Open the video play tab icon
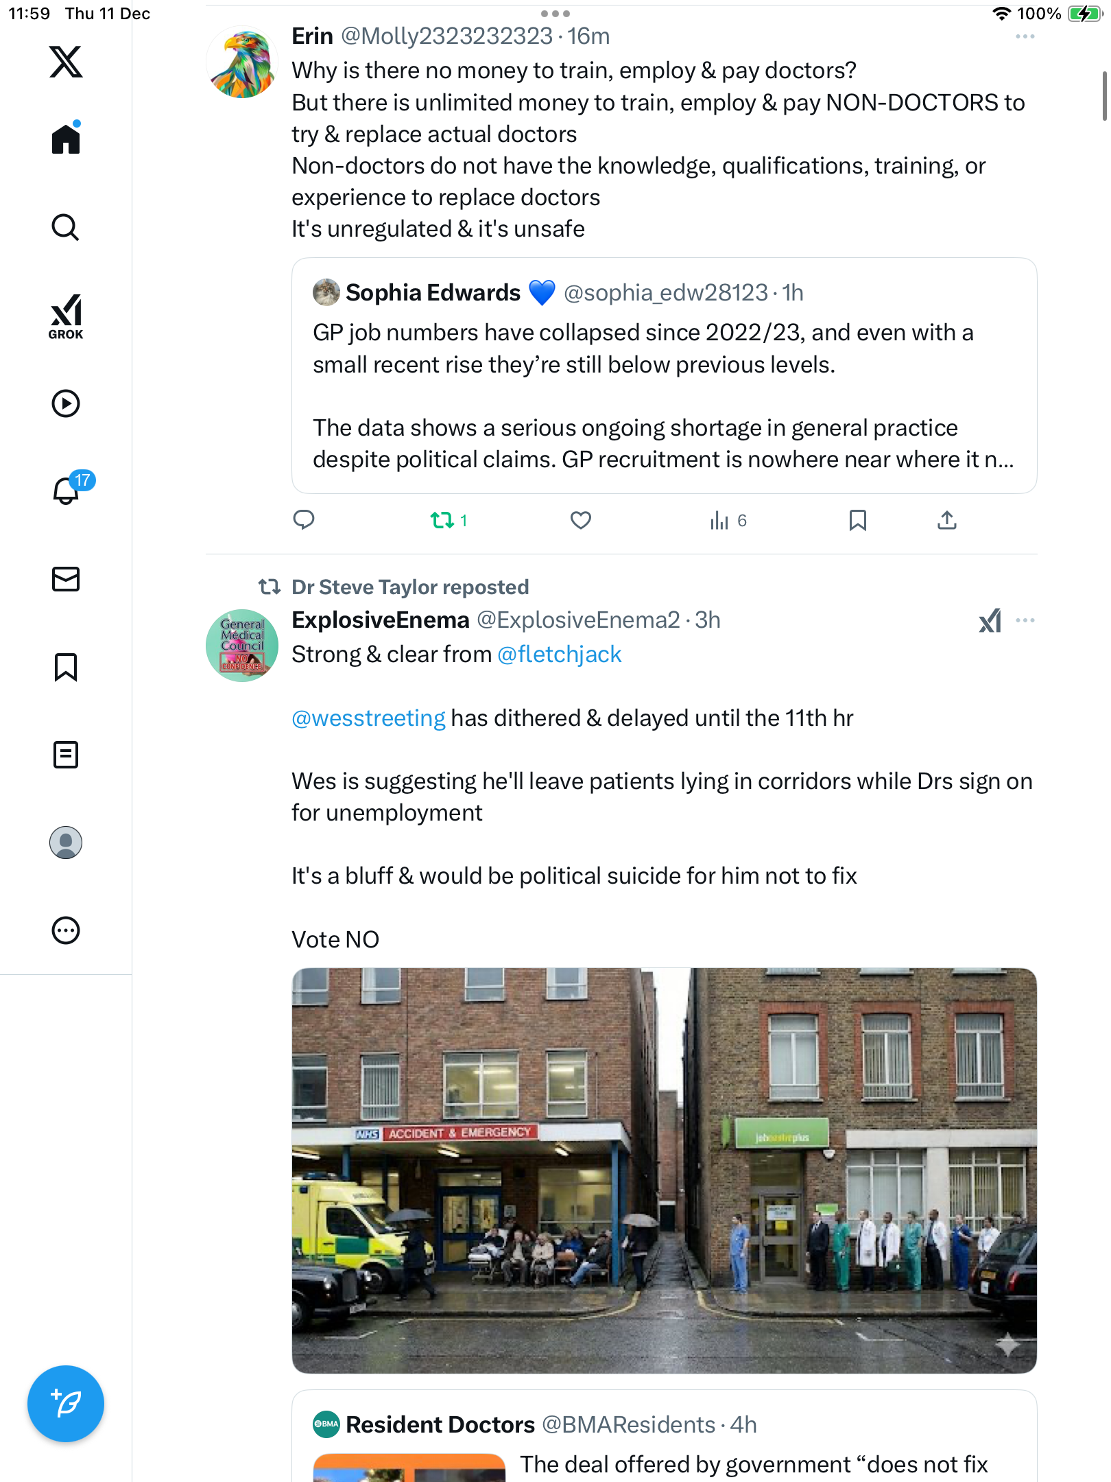This screenshot has width=1111, height=1482. point(66,403)
